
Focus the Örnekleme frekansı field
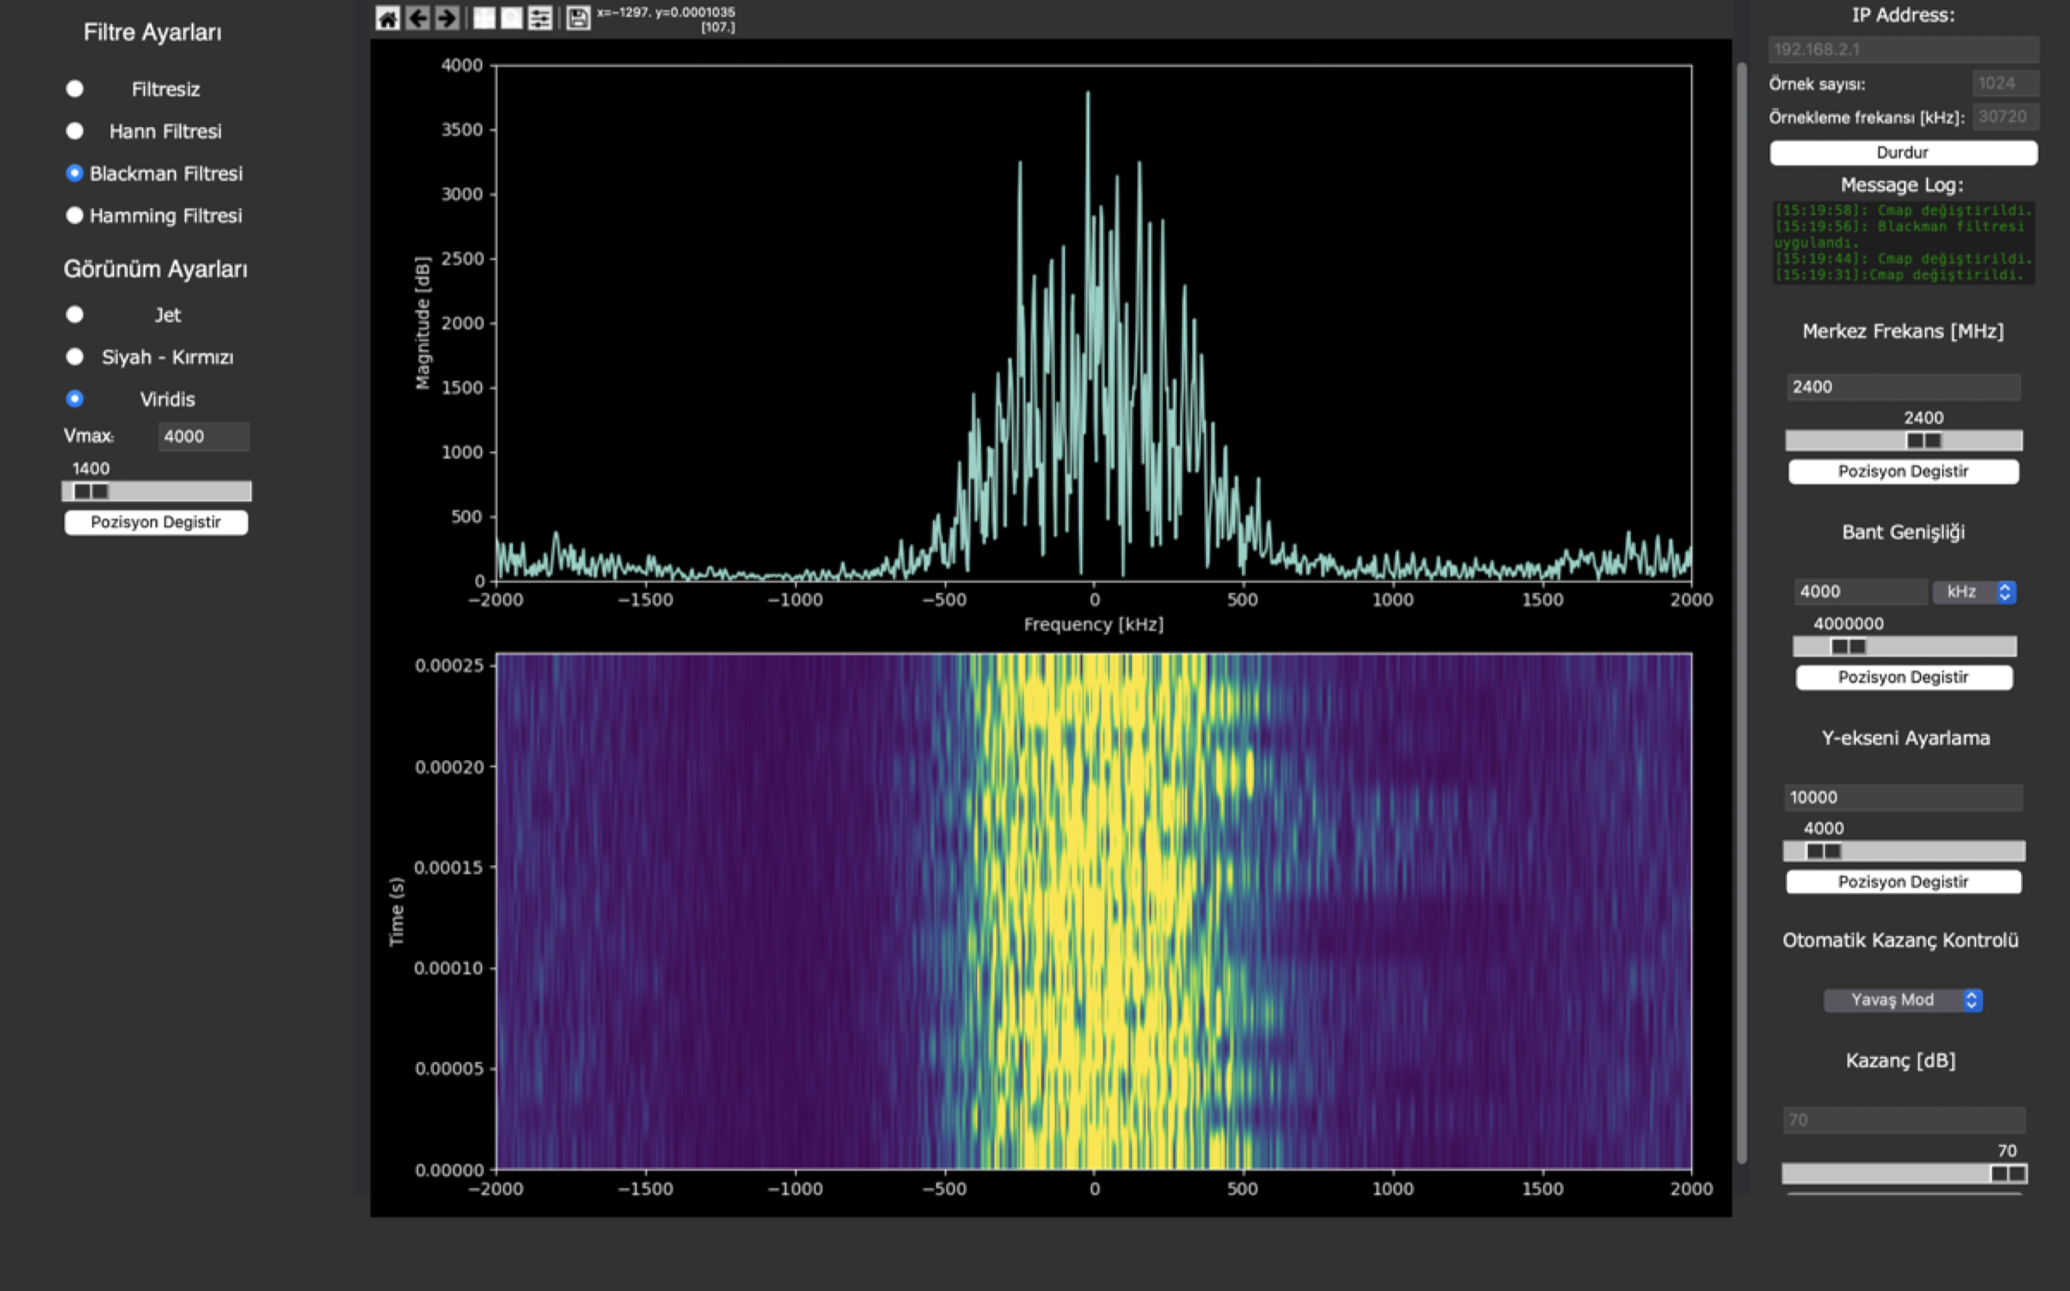pos(2006,117)
